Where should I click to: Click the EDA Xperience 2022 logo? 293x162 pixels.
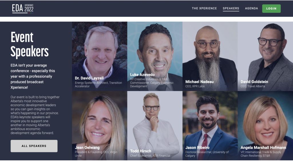[23, 9]
